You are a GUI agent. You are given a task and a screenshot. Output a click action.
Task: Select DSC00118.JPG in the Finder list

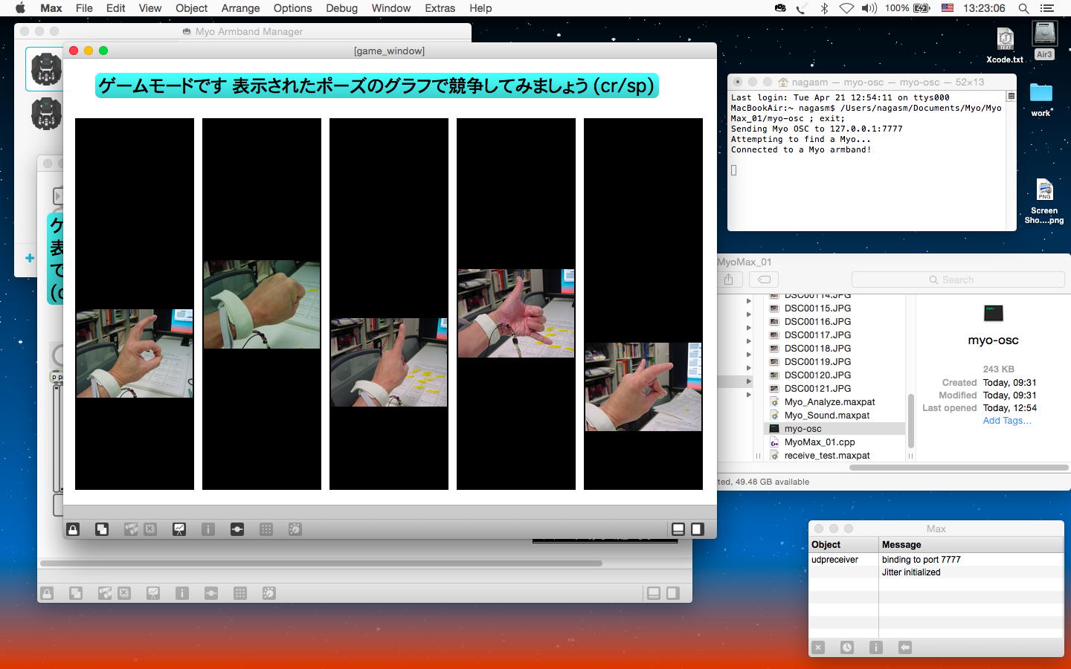817,349
